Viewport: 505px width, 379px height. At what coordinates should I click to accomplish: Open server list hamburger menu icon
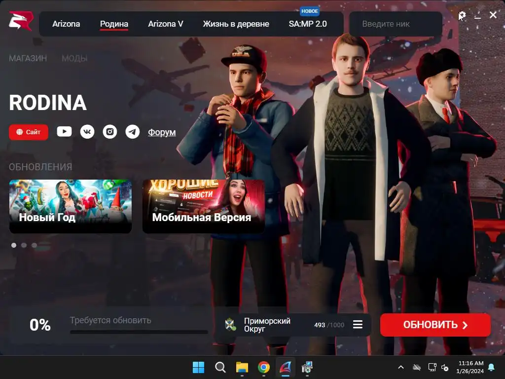[x=358, y=325]
